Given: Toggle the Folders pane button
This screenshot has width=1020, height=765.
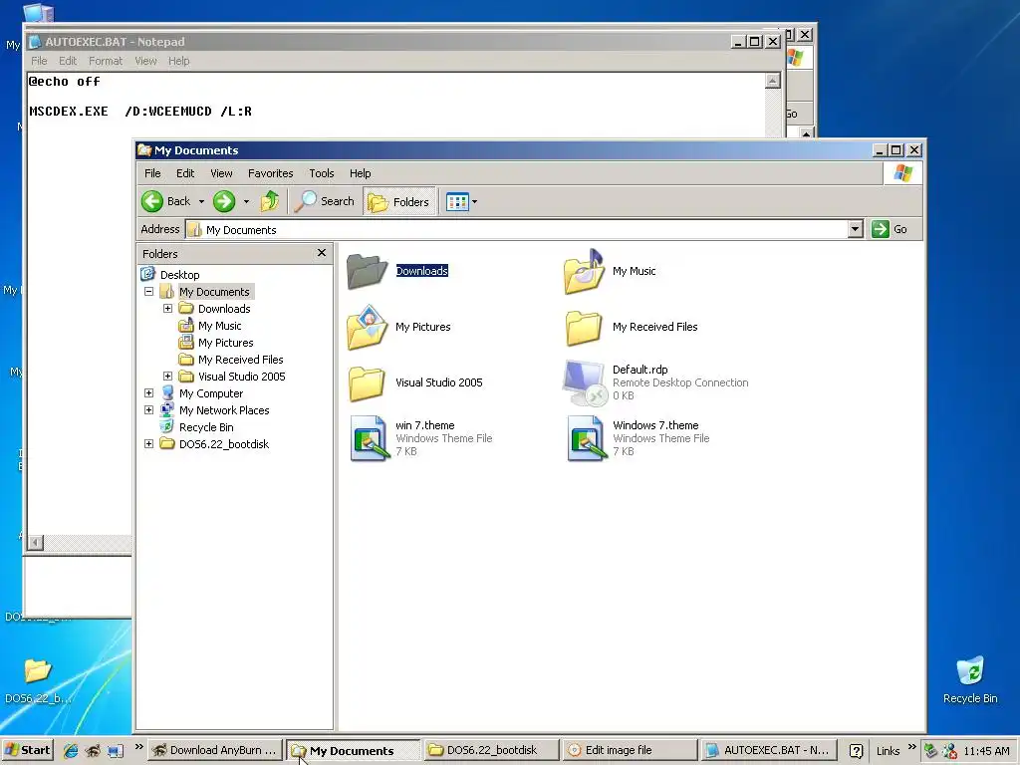Looking at the screenshot, I should click(398, 201).
